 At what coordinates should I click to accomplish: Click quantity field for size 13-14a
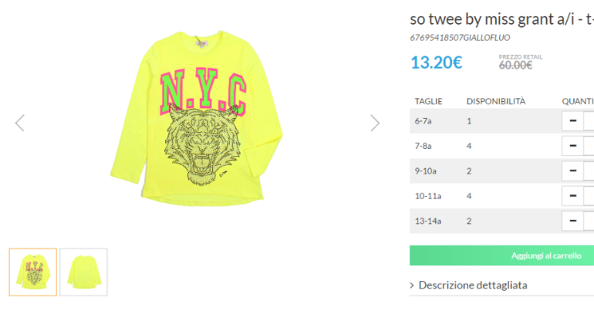(x=589, y=221)
